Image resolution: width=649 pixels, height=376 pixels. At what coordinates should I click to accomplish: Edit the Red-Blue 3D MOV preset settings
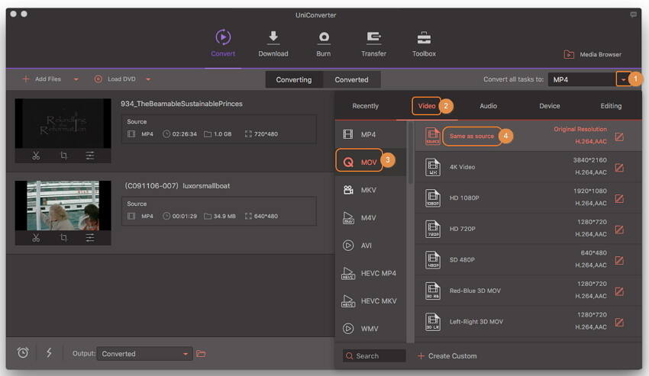[x=619, y=291]
